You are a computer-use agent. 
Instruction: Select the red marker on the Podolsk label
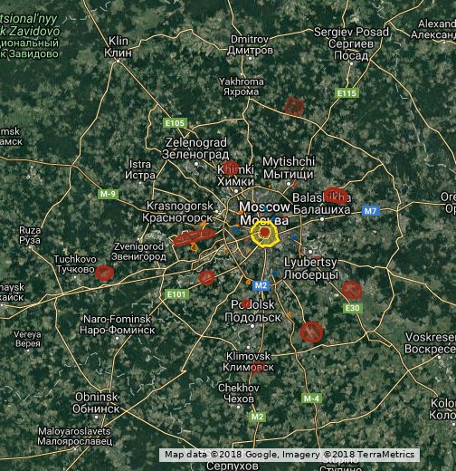(x=246, y=303)
